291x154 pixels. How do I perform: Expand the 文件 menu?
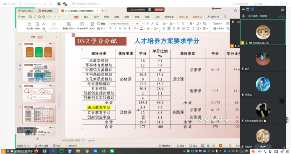(22, 16)
